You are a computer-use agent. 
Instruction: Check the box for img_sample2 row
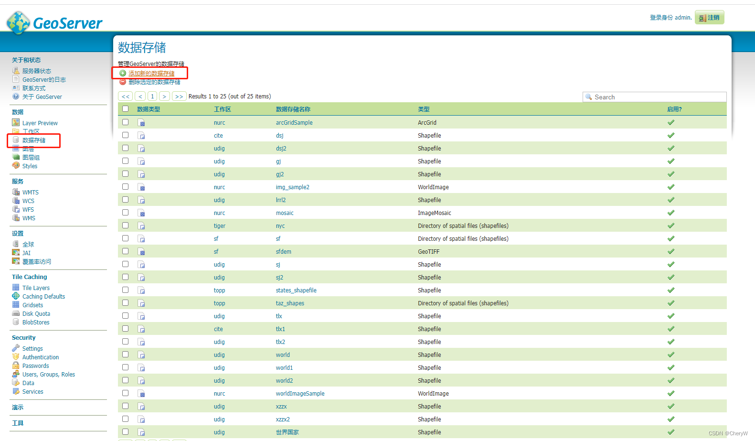(x=125, y=187)
